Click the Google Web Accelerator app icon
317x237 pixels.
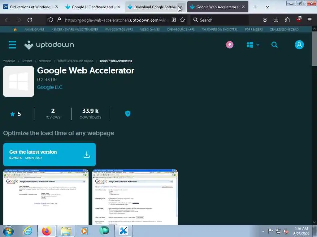coord(19,81)
